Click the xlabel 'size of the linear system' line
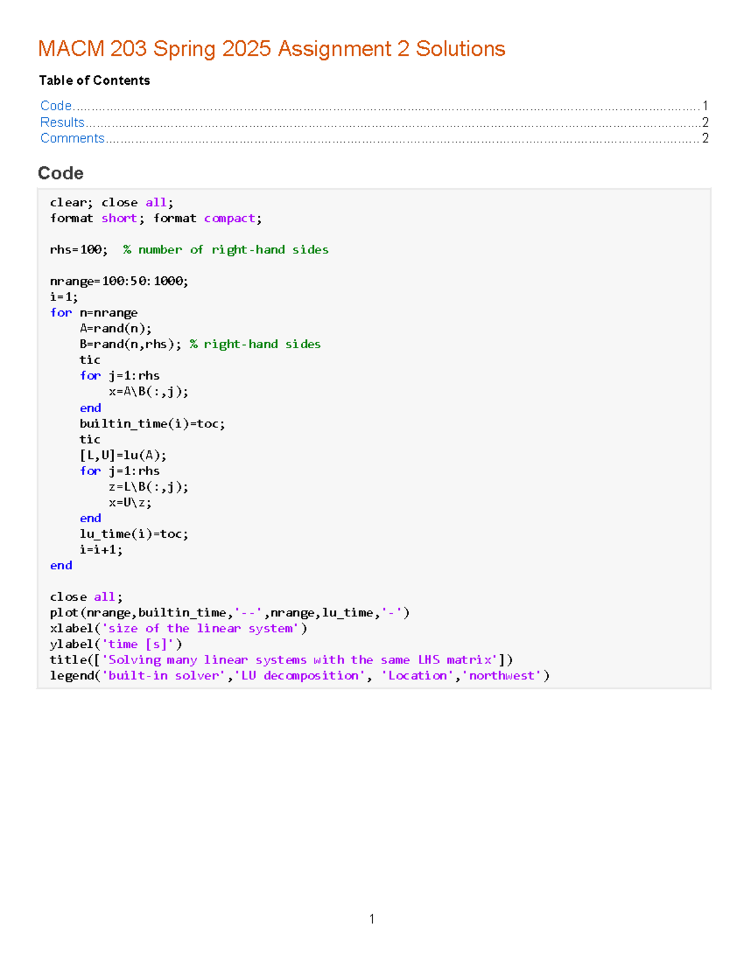The width and height of the screenshot is (744, 962). tap(179, 628)
